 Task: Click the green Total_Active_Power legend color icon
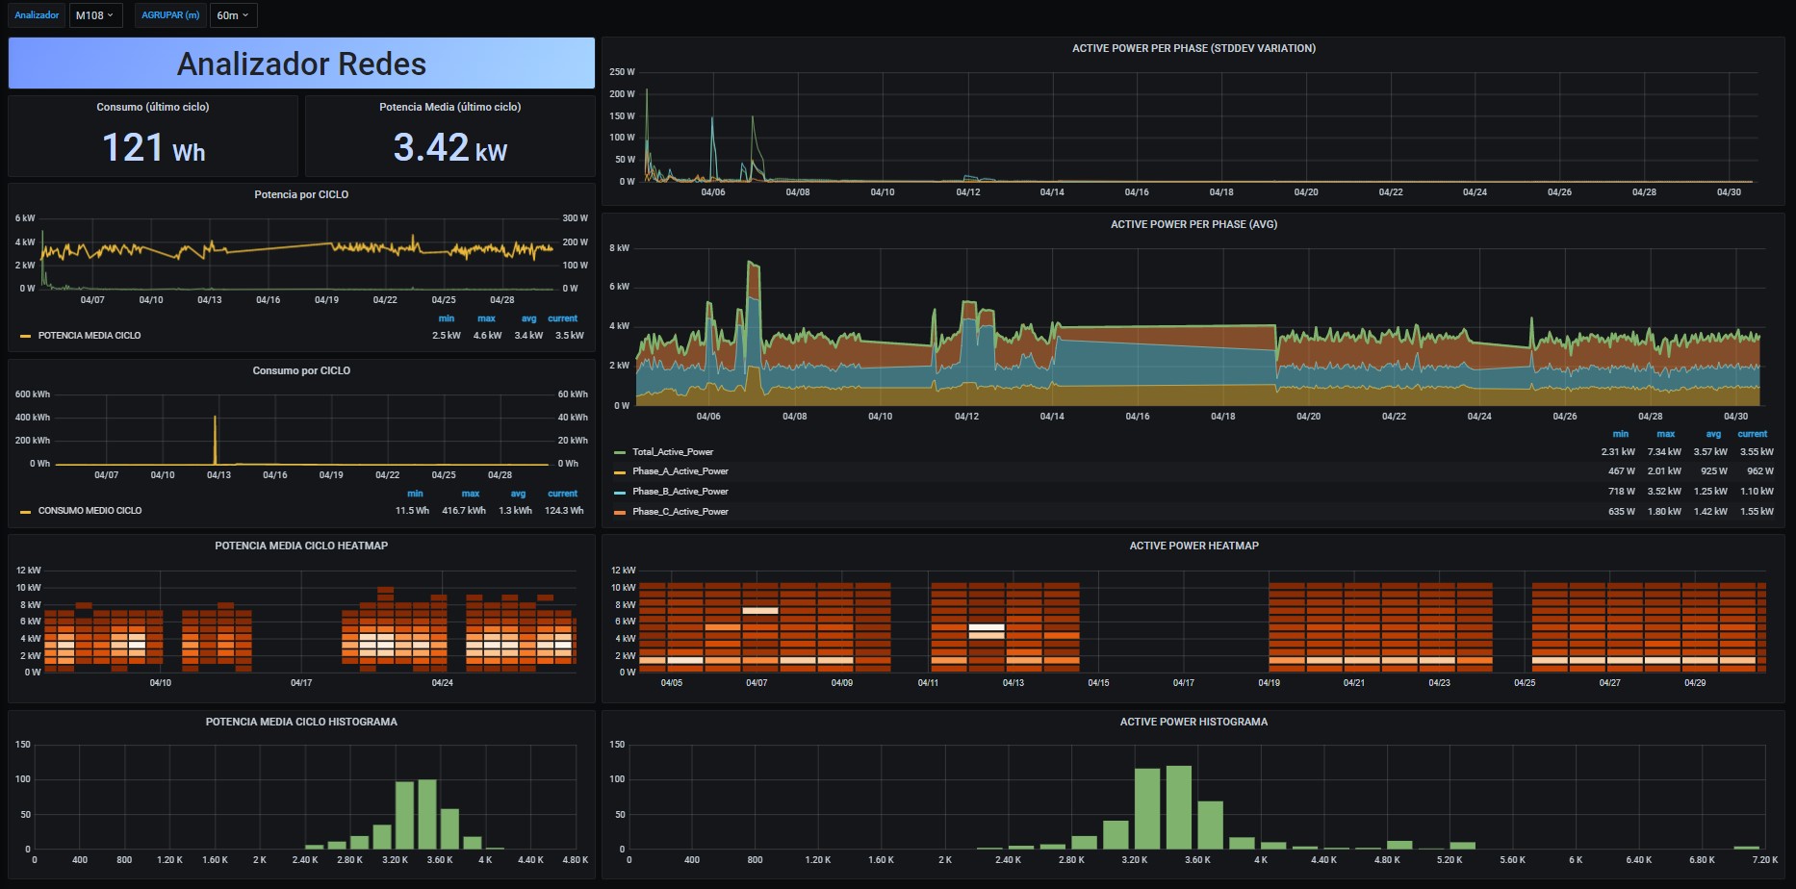coord(620,452)
